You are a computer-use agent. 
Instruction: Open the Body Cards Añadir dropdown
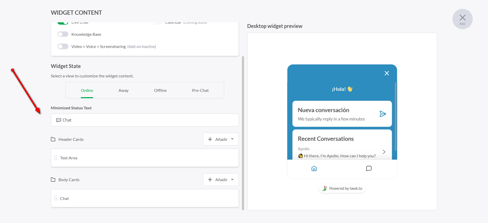click(x=221, y=180)
